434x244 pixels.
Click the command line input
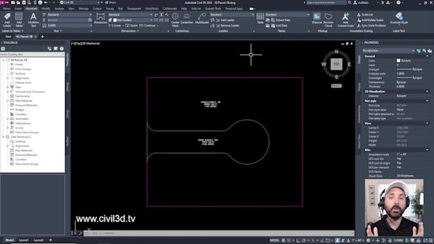pos(218,233)
